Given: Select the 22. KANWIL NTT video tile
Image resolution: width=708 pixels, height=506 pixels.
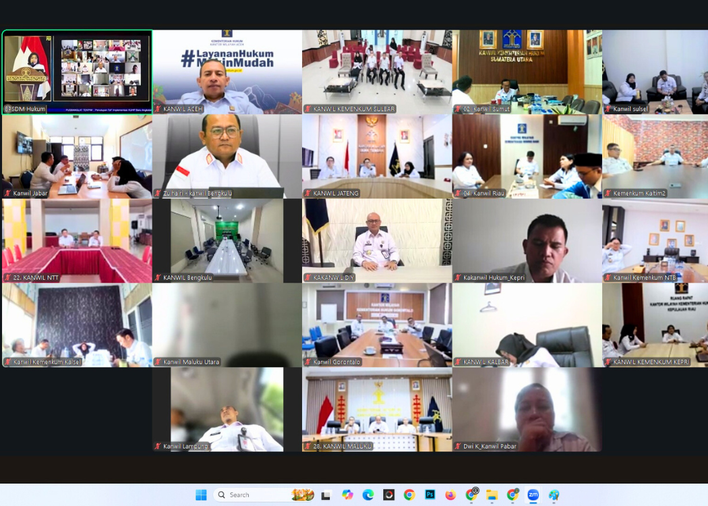Looking at the screenshot, I should coord(76,240).
